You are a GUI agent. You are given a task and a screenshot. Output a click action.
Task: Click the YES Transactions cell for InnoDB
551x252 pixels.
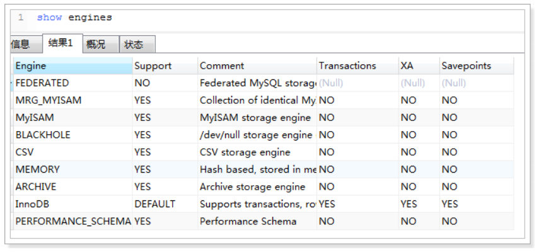click(357, 204)
